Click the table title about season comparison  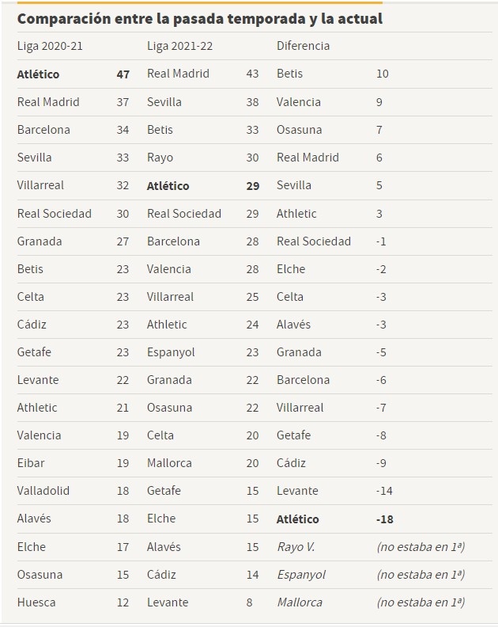coord(200,19)
